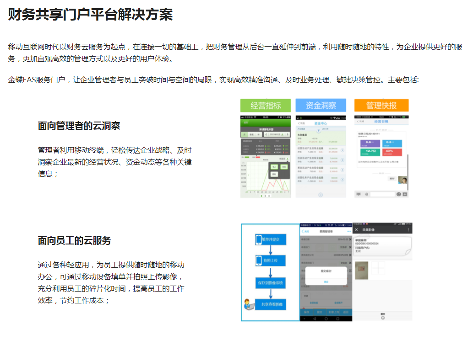Click next-month arrow beside date selector
Image resolution: width=473 pixels, height=345 pixels.
pyautogui.click(x=288, y=134)
